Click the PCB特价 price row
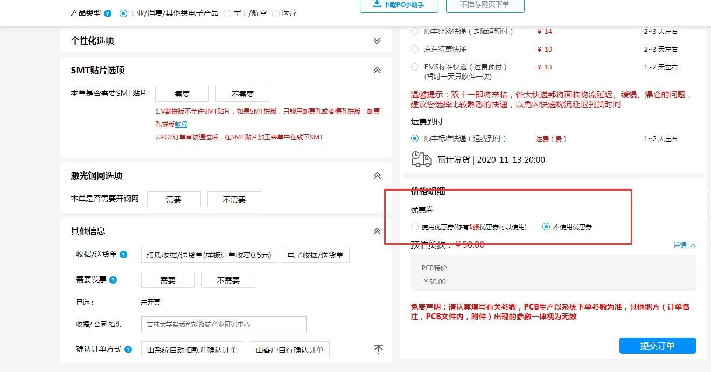The width and height of the screenshot is (711, 372). (554, 274)
